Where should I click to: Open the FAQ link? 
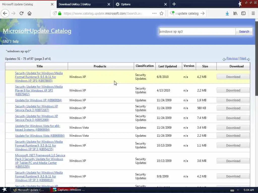[6, 41]
